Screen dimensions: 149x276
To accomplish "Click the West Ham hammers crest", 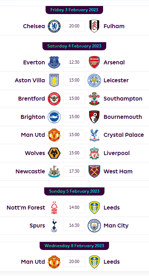I will click(94, 171).
